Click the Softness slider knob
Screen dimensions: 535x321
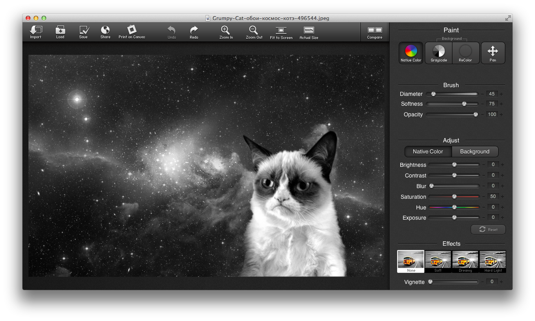[464, 104]
